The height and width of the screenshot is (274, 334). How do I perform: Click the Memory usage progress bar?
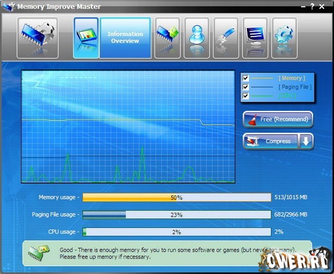coord(177,198)
